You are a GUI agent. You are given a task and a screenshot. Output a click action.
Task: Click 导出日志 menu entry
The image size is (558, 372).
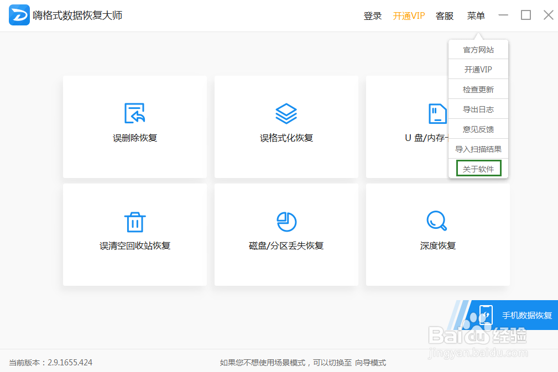point(478,108)
